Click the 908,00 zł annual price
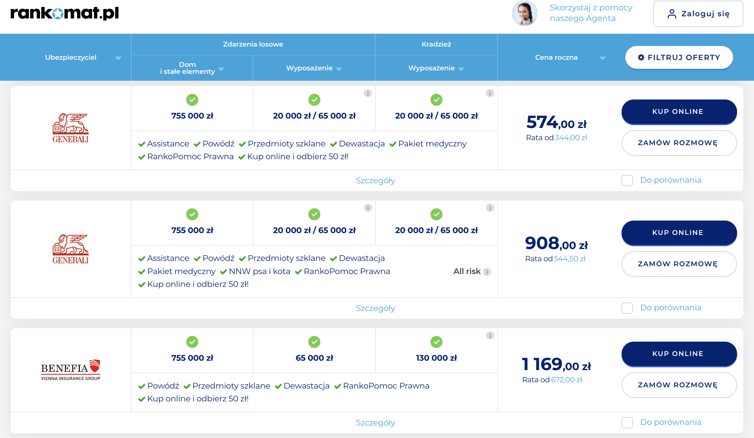The image size is (754, 438). [x=556, y=243]
